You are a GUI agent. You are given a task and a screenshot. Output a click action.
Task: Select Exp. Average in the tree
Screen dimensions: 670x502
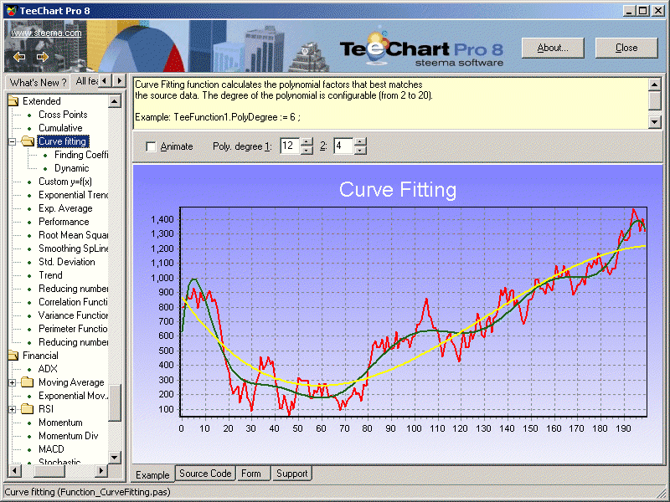tap(65, 208)
